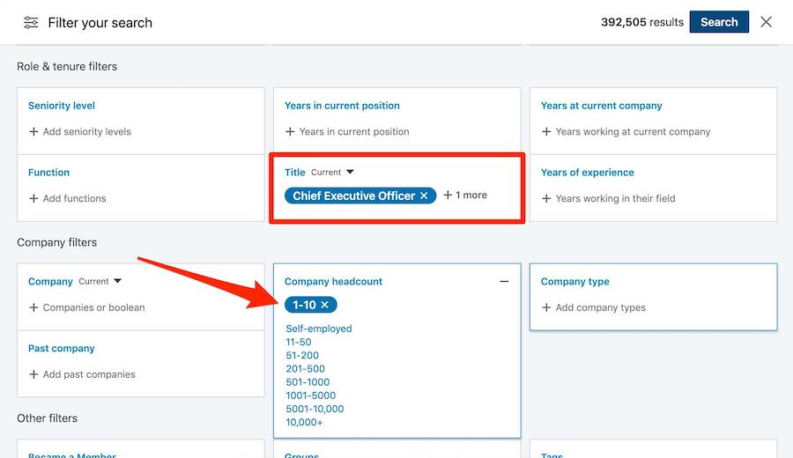Click the Chief Executive Officer tag label
Screen dimensions: 793x458
pos(353,196)
